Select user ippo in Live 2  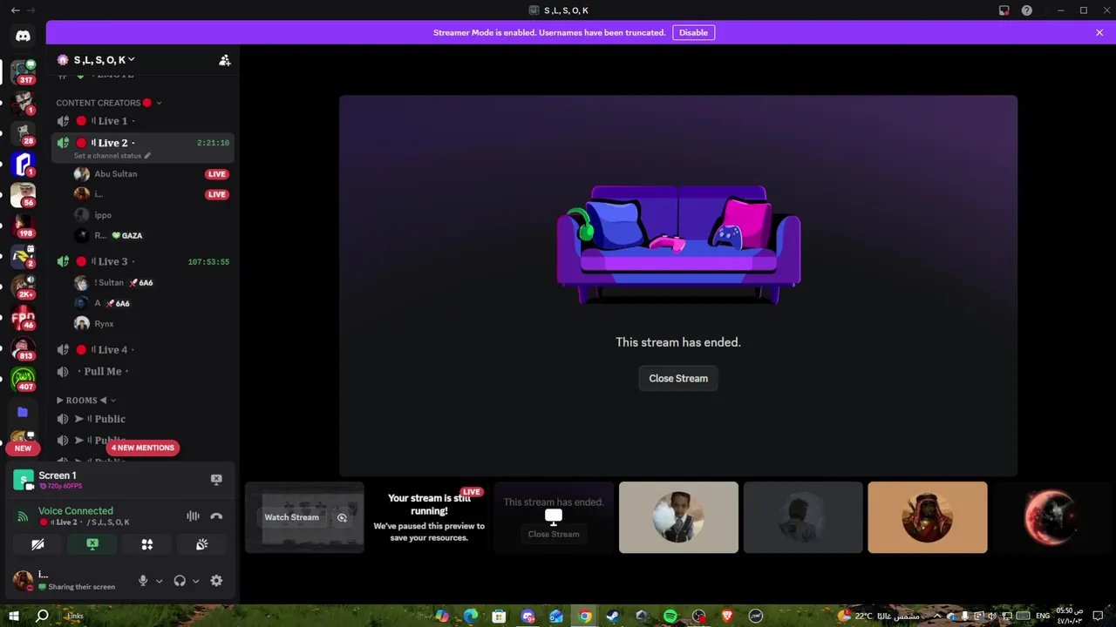[151, 215]
